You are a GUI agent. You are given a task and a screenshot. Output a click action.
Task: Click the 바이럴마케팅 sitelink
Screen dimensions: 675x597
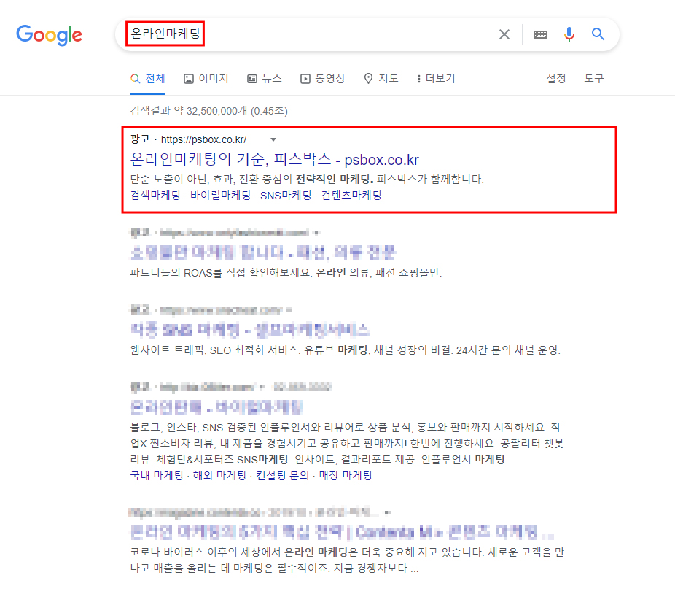(220, 196)
